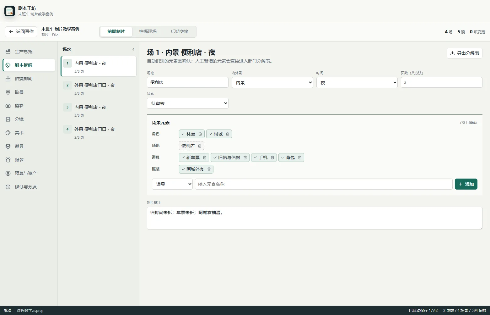Delete the 旧信与信封 prop tag
The width and height of the screenshot is (490, 315).
click(x=245, y=157)
